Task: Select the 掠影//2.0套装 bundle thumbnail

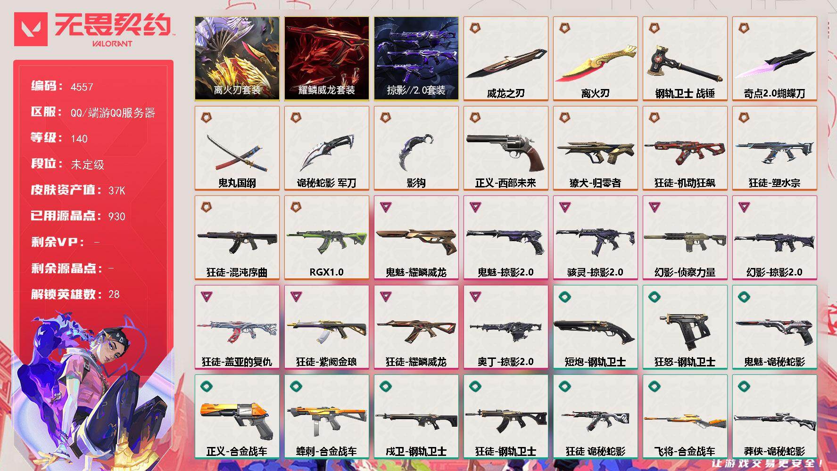Action: point(416,58)
